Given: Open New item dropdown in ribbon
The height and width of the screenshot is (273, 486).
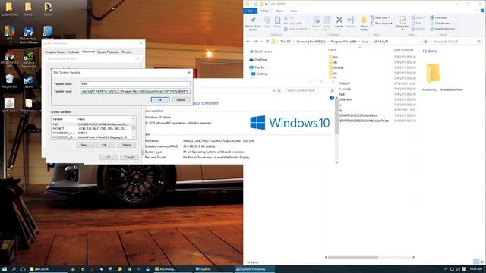Looking at the screenshot, I should (381, 17).
